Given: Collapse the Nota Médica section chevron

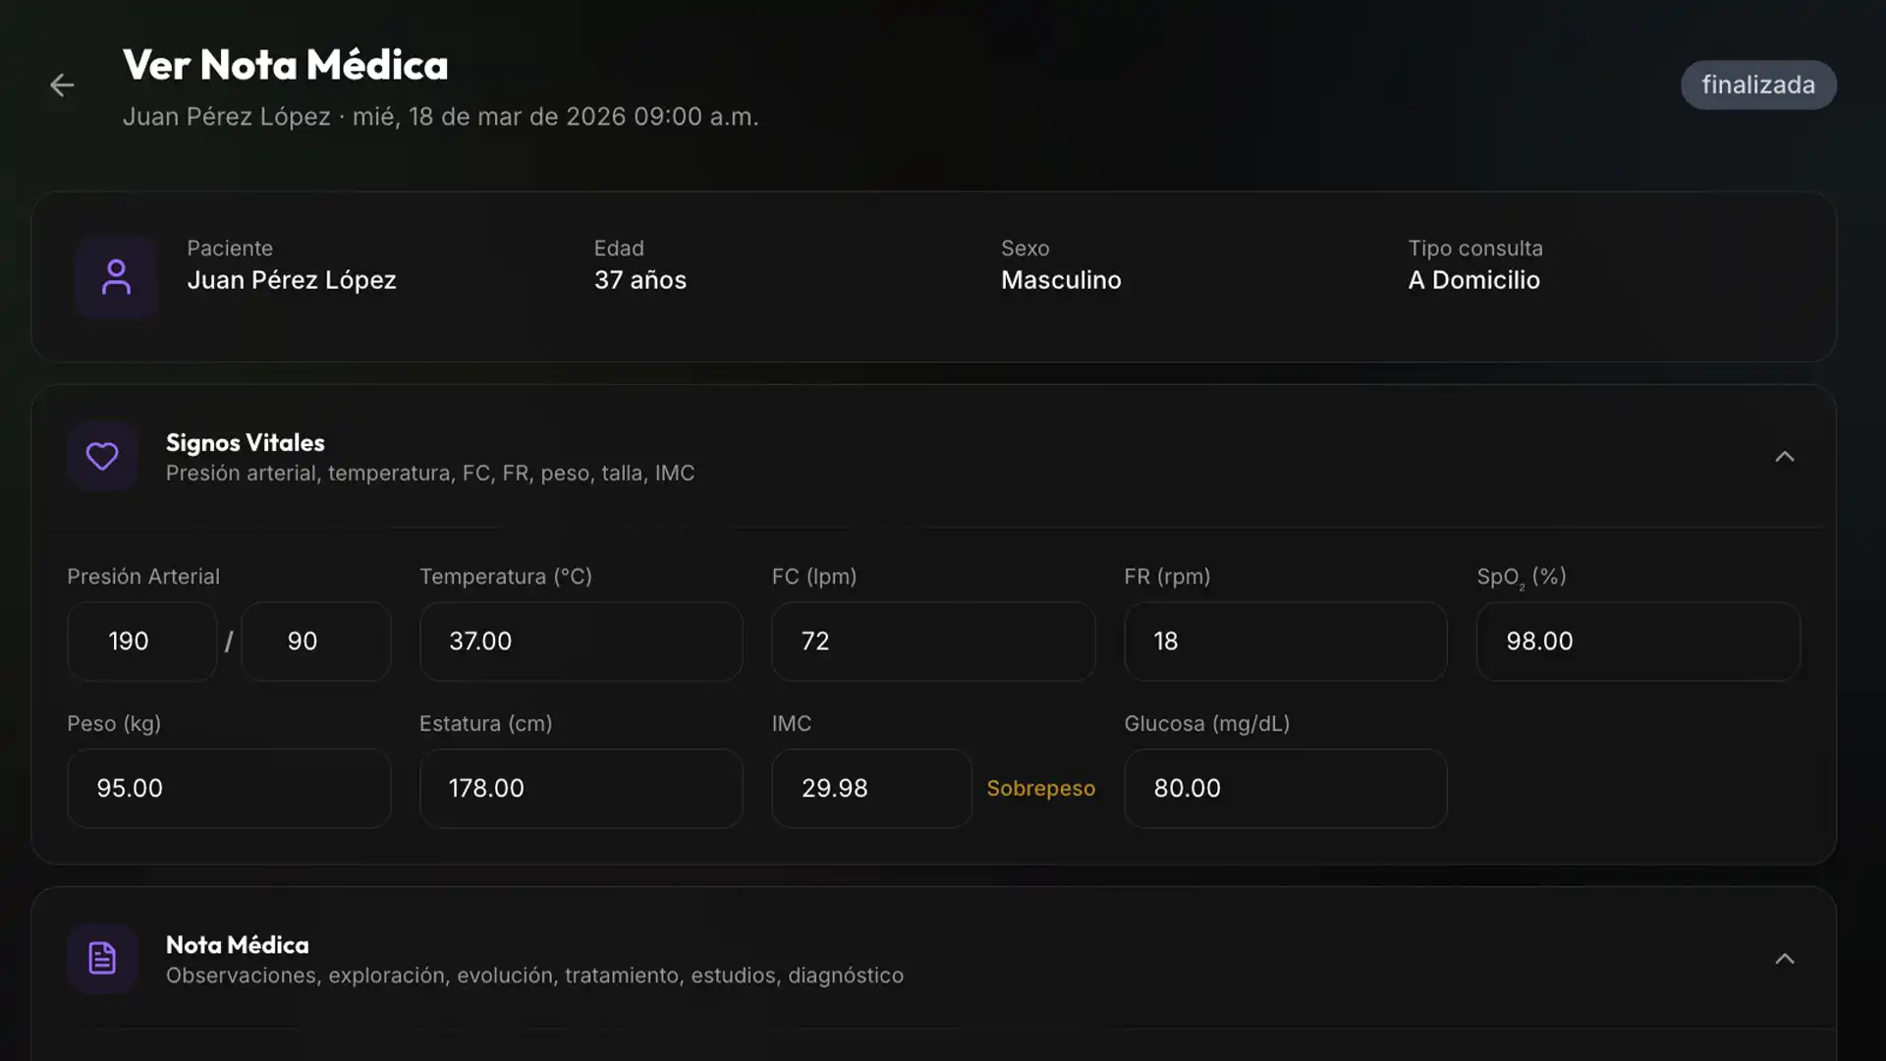Looking at the screenshot, I should click(x=1784, y=959).
